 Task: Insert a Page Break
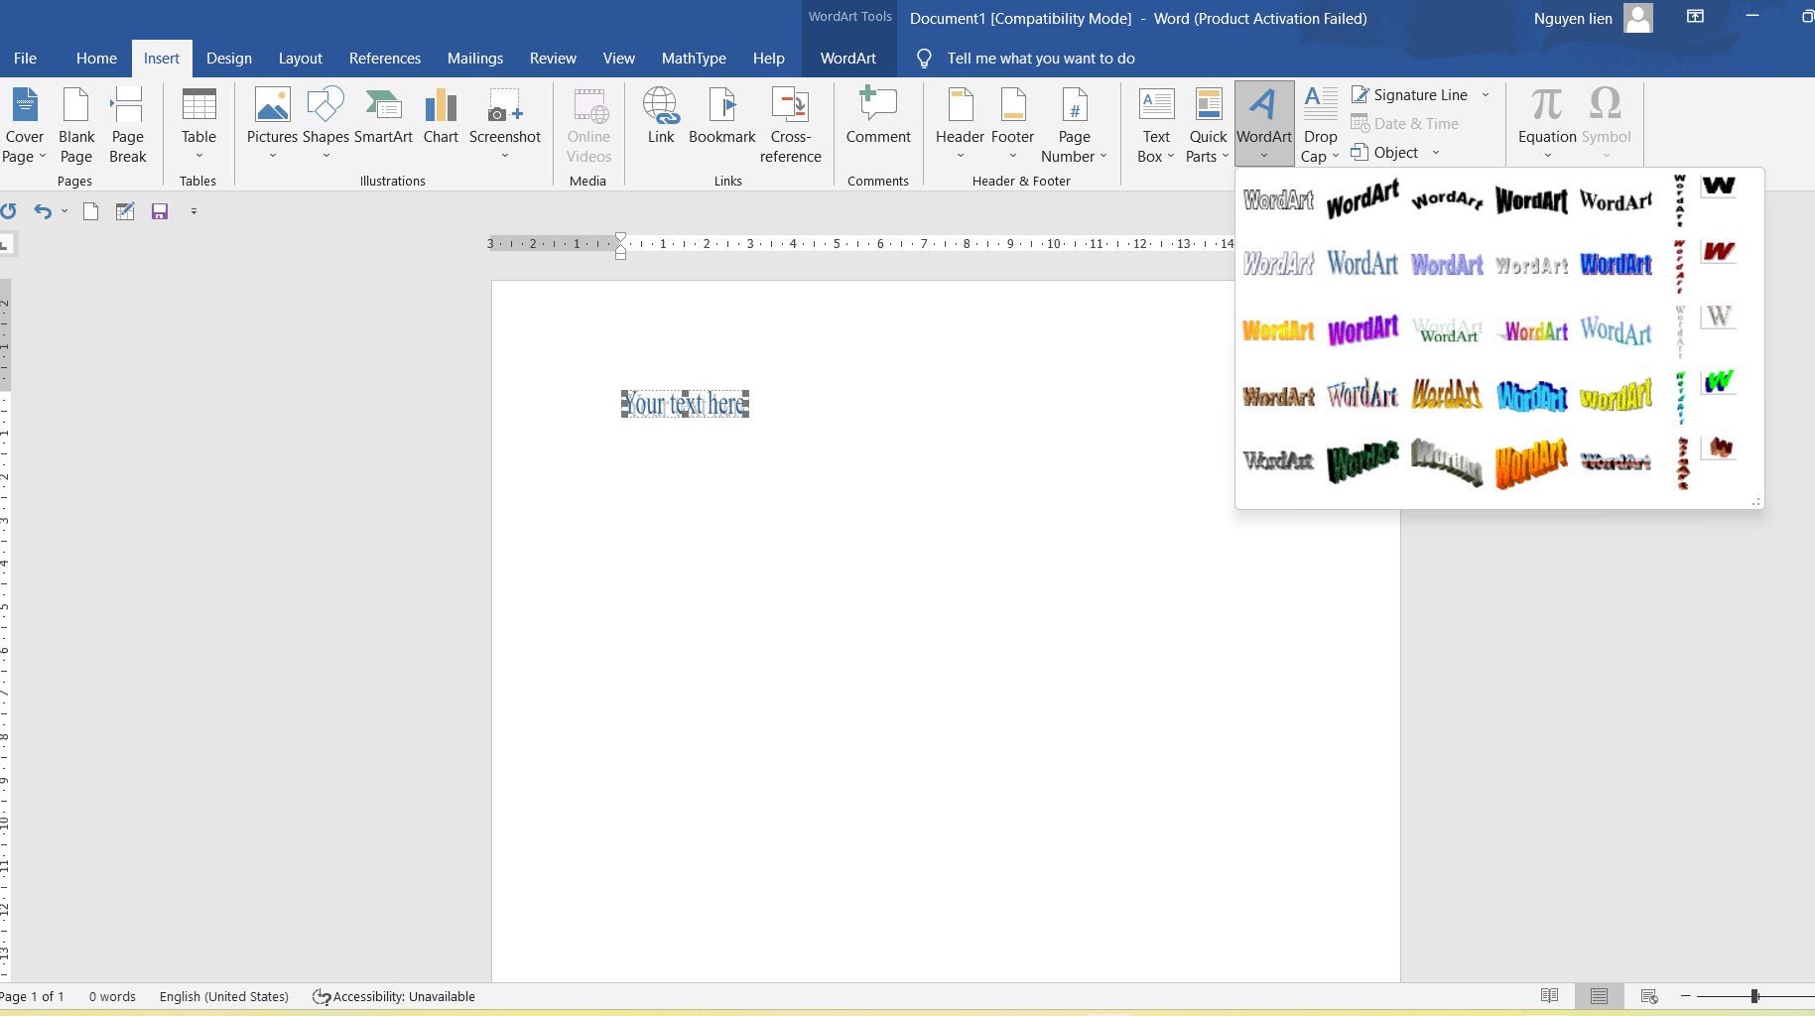tap(127, 126)
